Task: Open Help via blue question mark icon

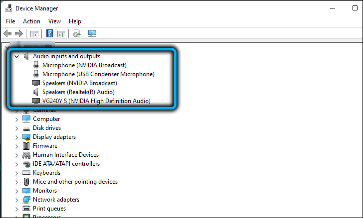Action: [50, 33]
